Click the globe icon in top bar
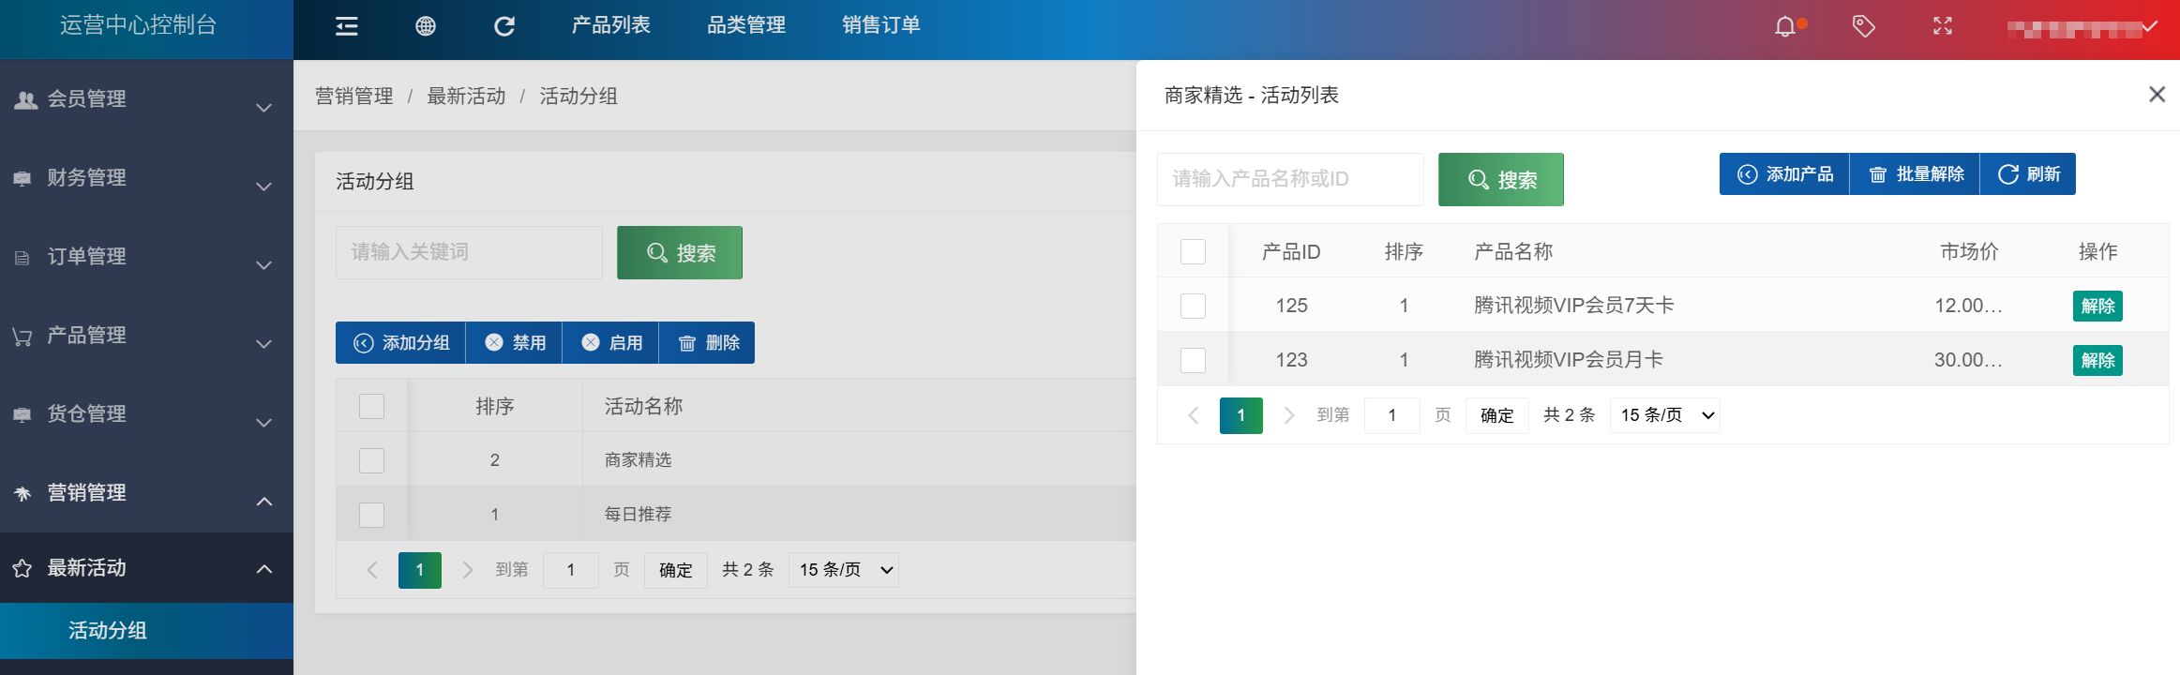 (x=426, y=26)
